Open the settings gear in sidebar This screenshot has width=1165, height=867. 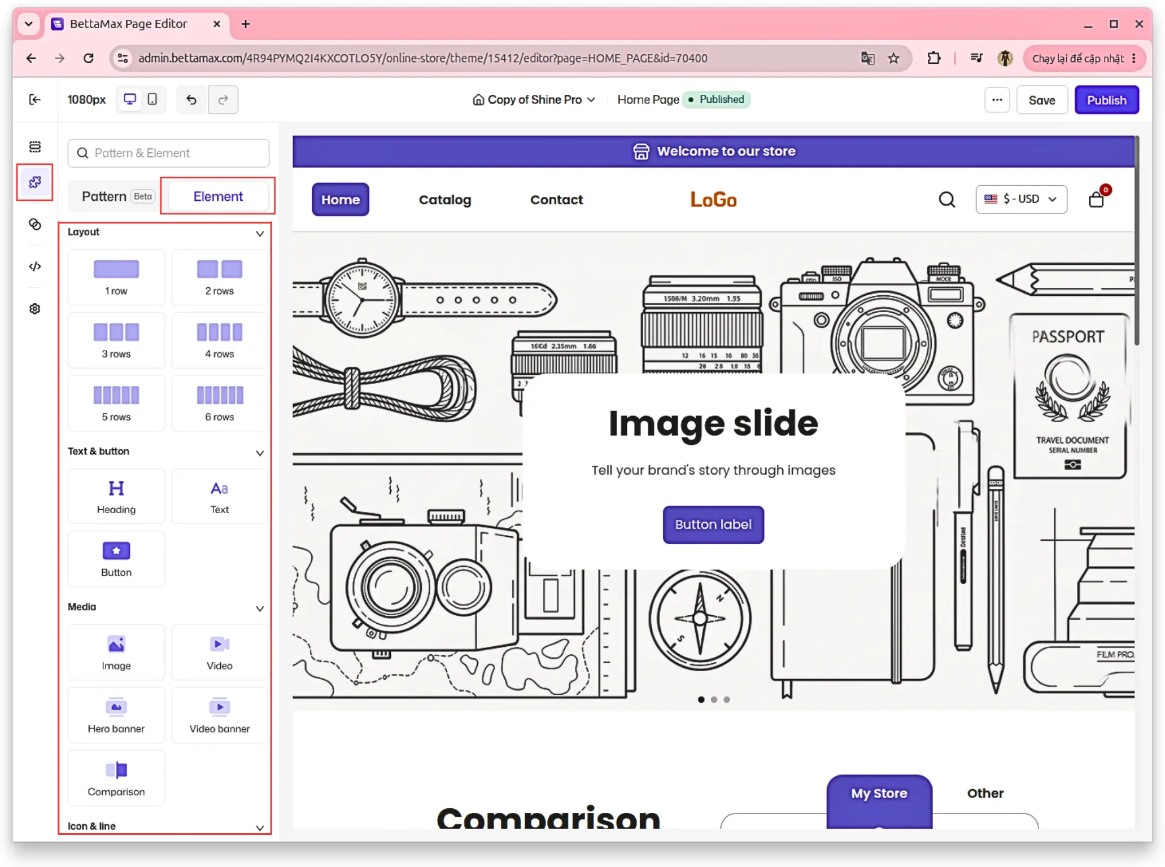click(35, 309)
